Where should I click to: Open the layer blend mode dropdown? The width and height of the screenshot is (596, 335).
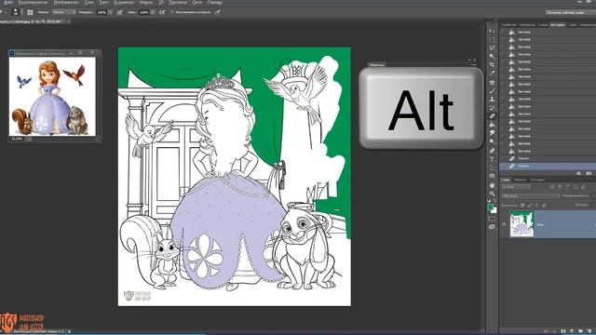coord(531,196)
